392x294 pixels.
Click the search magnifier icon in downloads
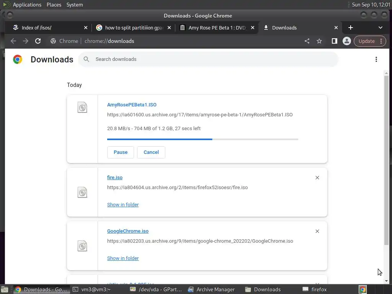tap(86, 59)
